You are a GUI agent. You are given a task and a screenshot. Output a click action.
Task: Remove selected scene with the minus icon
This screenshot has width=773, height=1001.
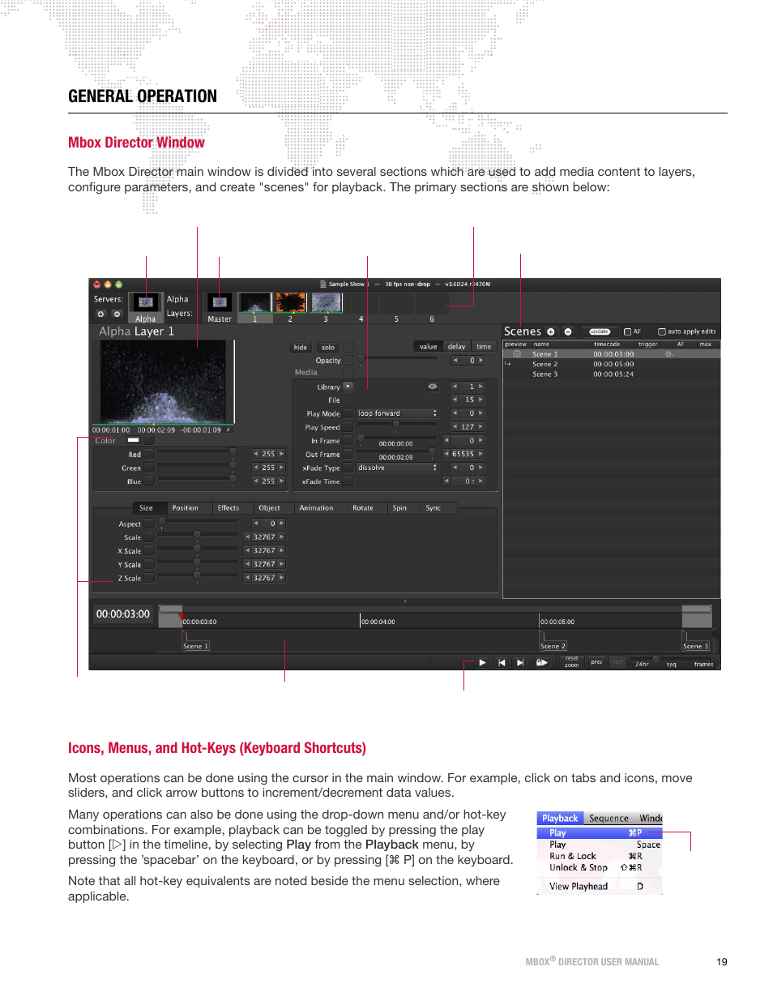coord(568,332)
